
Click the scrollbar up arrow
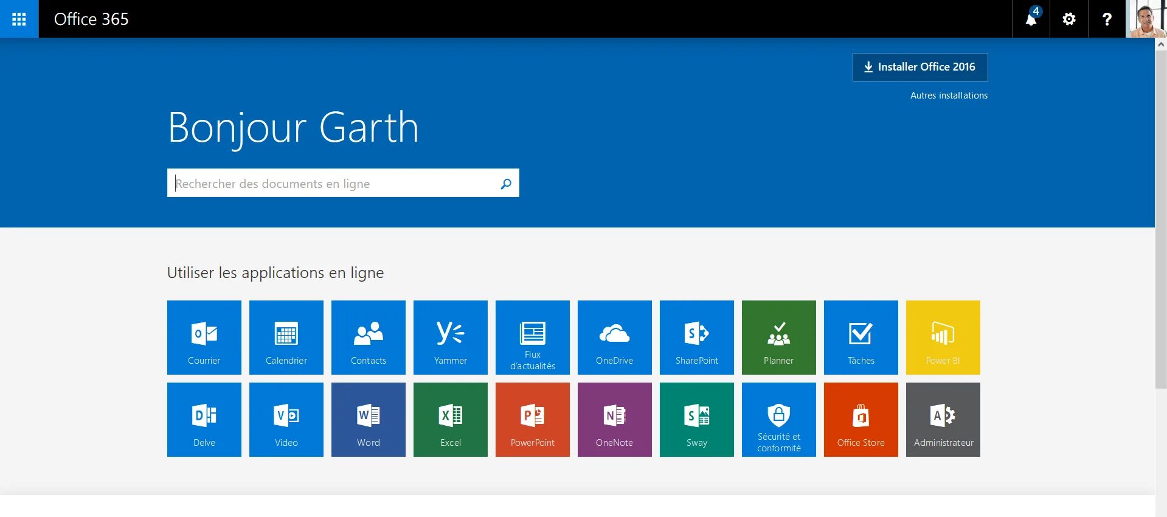(x=1161, y=44)
